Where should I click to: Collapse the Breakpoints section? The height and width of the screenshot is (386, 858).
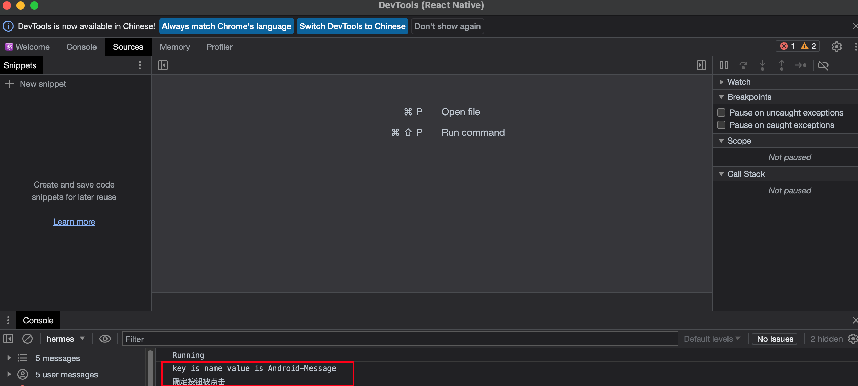pos(722,97)
